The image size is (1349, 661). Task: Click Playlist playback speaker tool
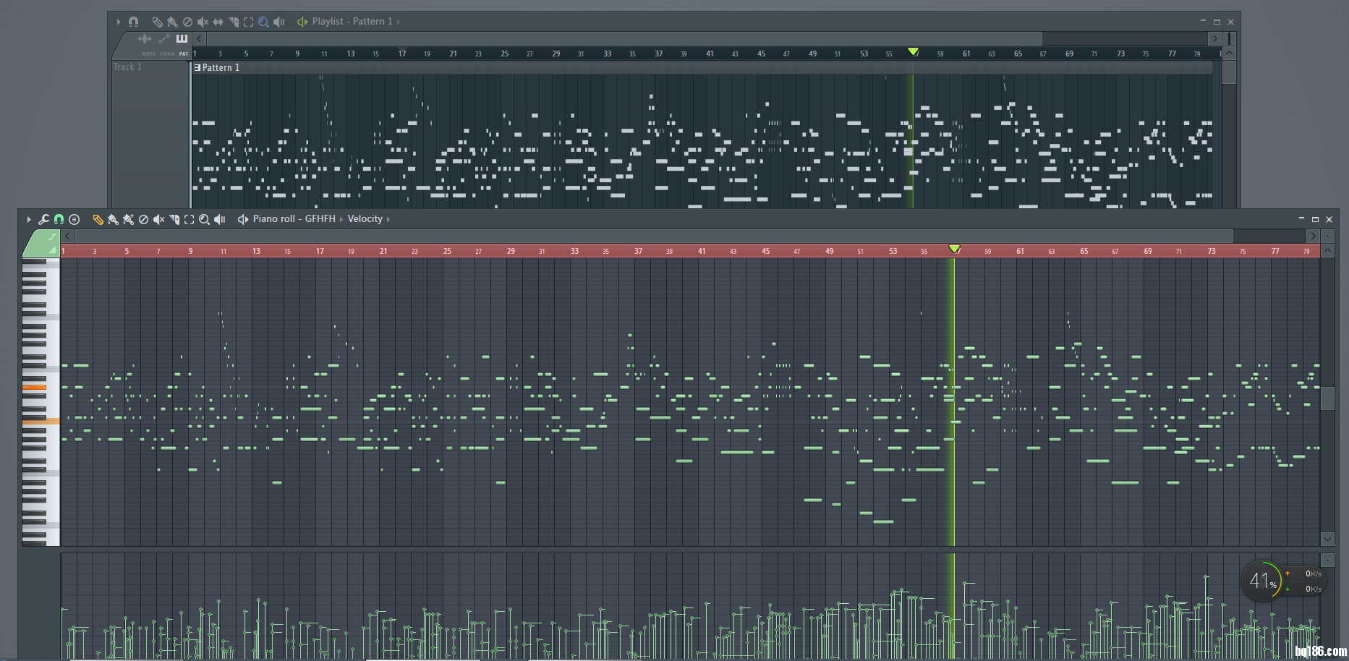click(x=278, y=22)
